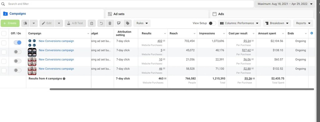Click the undo arrow icon

coord(102,23)
